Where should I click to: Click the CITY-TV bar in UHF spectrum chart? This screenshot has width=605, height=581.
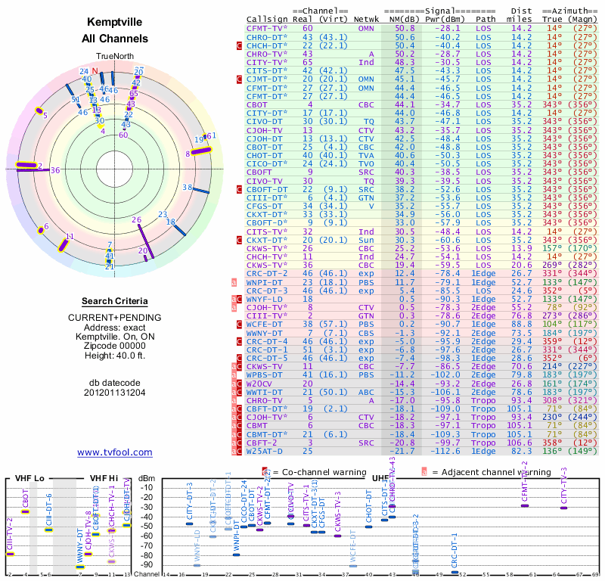pos(563,508)
